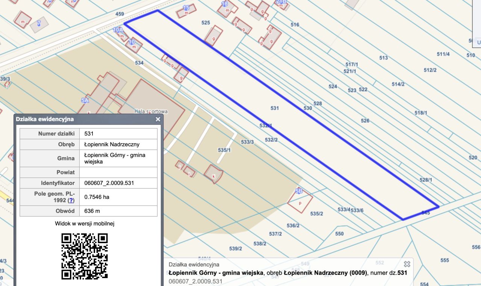Click the parcel identifier 060607_2.0009.531 cell
Screen dimensions: 481x286
click(x=109, y=183)
